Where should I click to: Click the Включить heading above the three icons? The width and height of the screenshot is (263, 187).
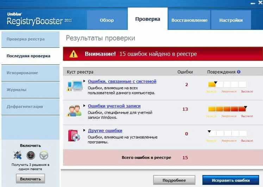(30, 146)
